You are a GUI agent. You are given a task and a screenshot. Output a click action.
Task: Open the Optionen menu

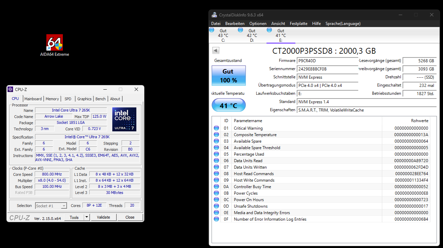tap(258, 24)
